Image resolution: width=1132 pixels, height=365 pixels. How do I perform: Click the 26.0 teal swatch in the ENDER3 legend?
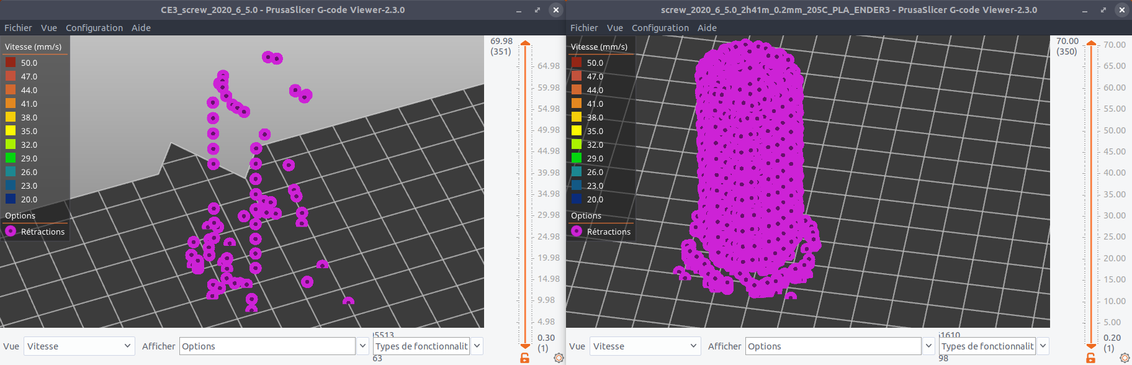pos(577,172)
